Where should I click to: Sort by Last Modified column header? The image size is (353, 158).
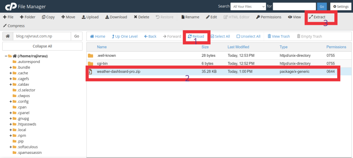click(239, 47)
